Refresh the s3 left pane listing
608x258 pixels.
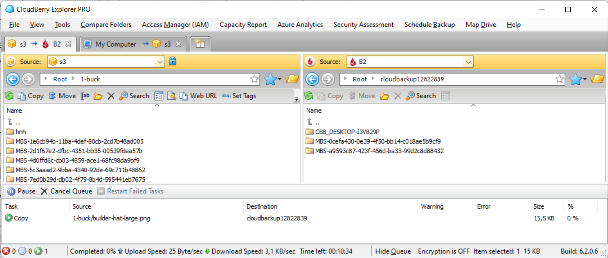pyautogui.click(x=9, y=96)
